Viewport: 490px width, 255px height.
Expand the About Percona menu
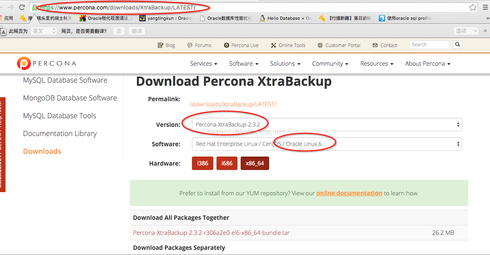[427, 63]
